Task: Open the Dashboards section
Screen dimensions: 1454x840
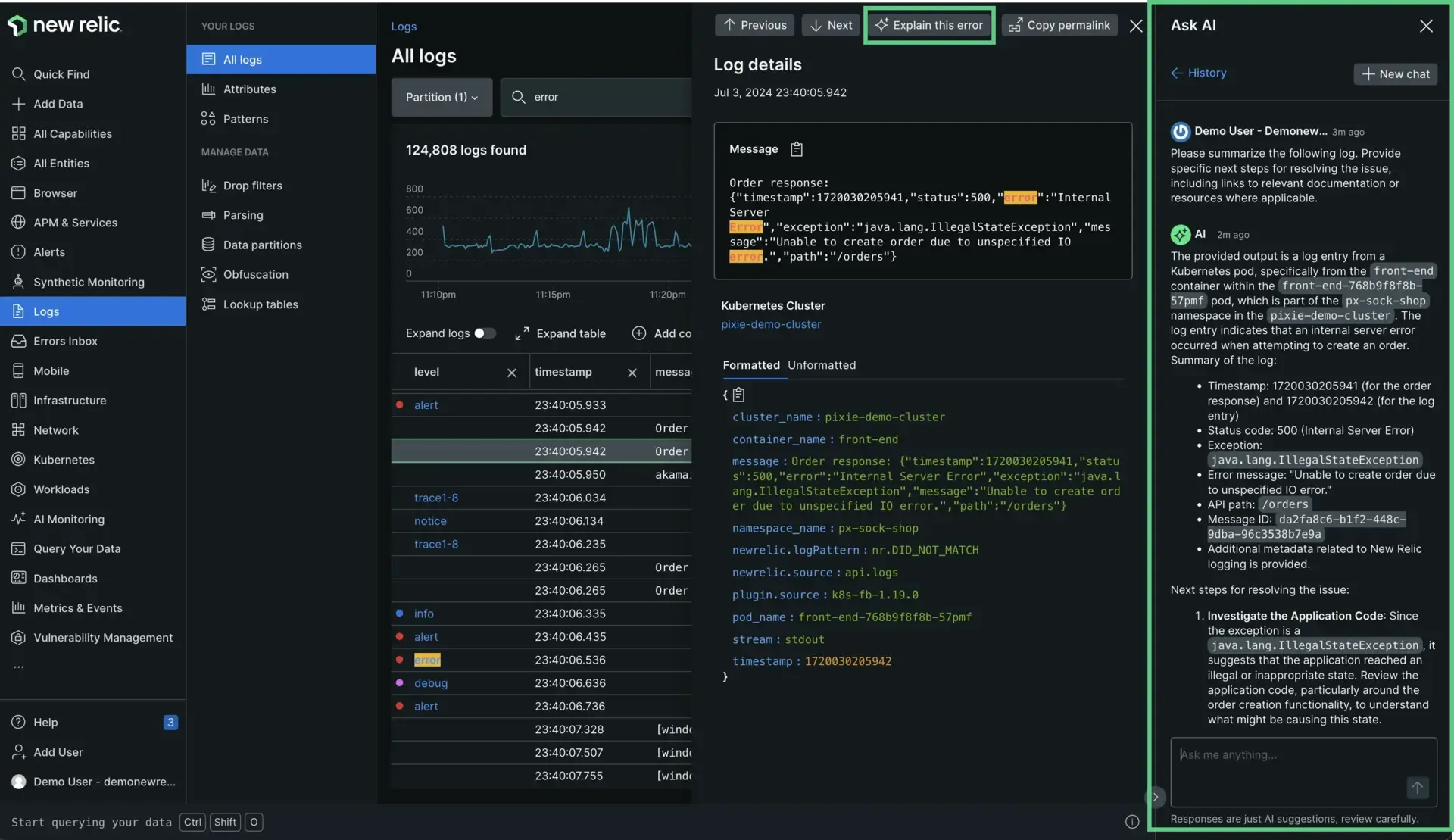Action: (x=65, y=578)
